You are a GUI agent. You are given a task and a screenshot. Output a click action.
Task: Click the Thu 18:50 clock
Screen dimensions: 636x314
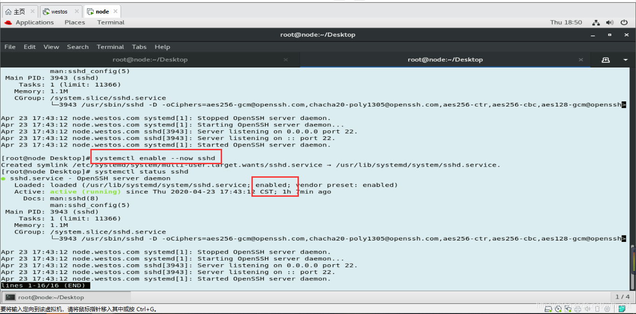566,22
